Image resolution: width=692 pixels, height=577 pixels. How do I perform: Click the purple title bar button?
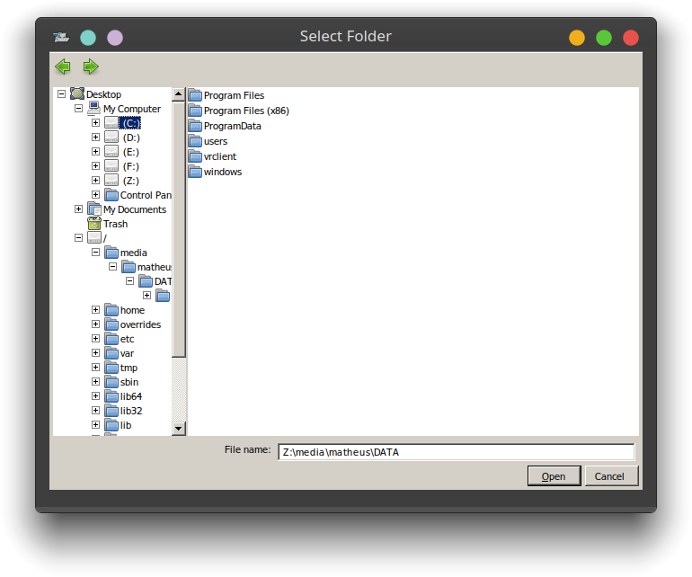(x=115, y=38)
